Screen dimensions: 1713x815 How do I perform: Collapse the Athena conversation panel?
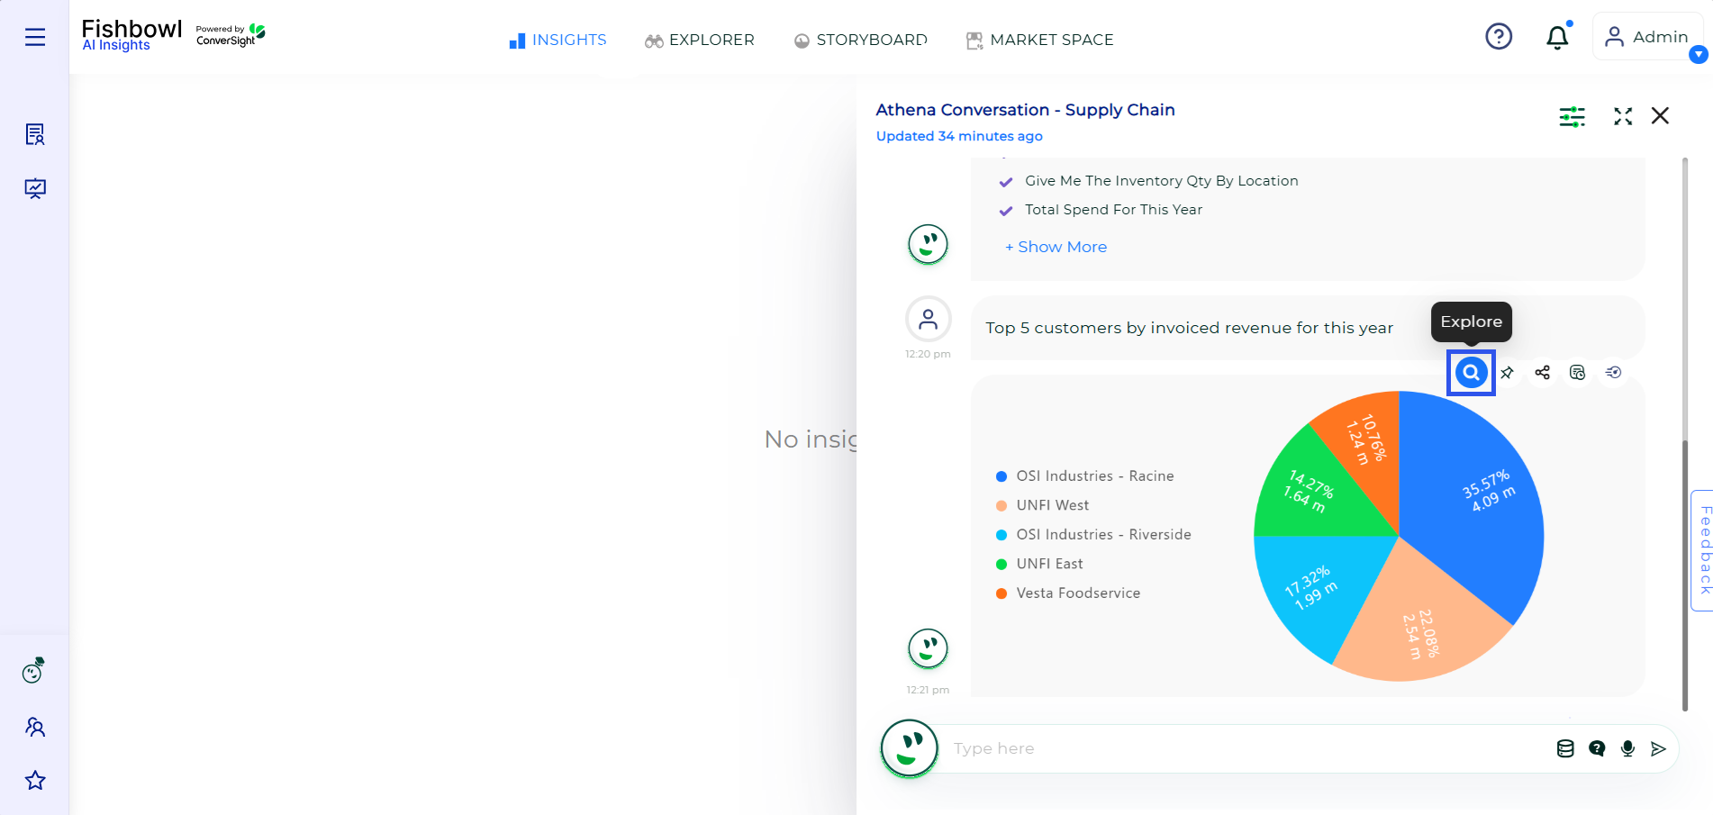pos(1623,116)
